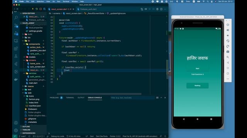This screenshot has width=247, height=138.
Task: Click the emulator zoom magnifier icon
Action: 228,57
